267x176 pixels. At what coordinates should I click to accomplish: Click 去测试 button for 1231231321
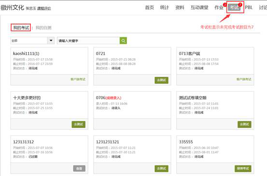click(x=161, y=168)
